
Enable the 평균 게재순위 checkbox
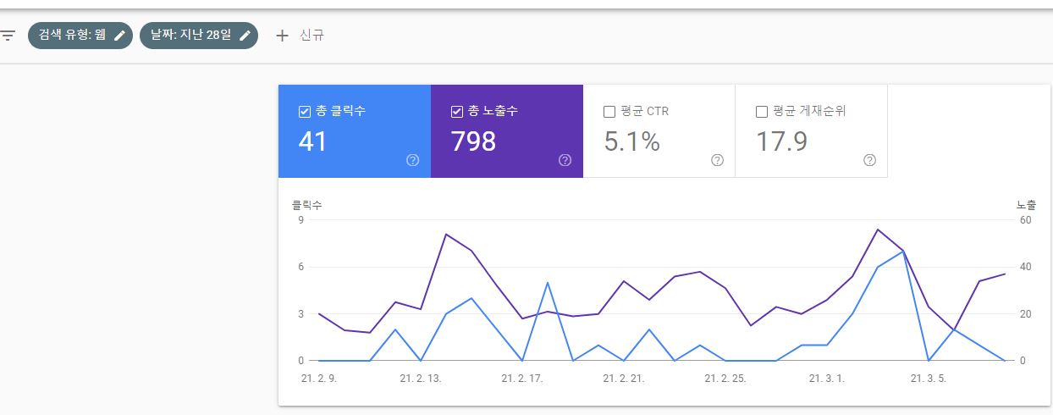click(762, 111)
